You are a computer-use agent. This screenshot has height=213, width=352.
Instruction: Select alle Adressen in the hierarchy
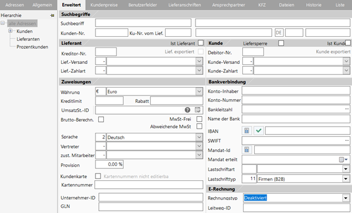22,23
